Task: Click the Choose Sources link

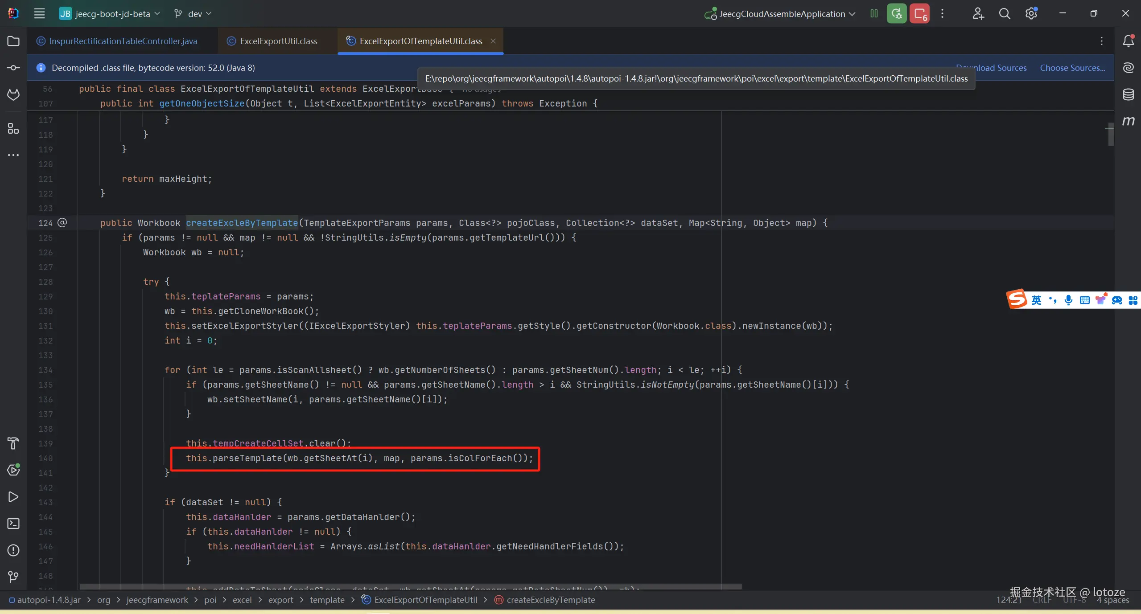Action: (x=1072, y=68)
